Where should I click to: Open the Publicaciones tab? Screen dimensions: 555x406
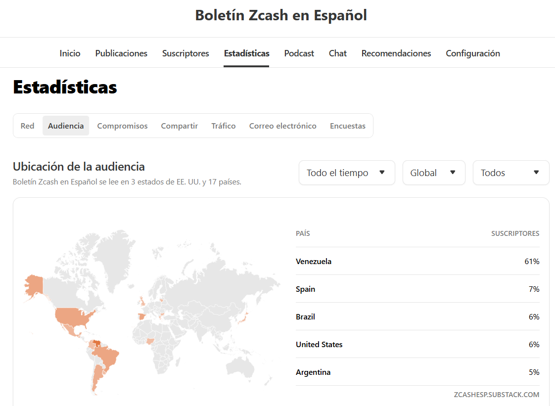pyautogui.click(x=121, y=53)
